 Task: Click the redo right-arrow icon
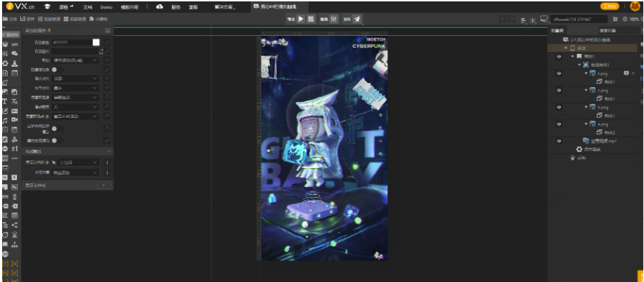[512, 19]
